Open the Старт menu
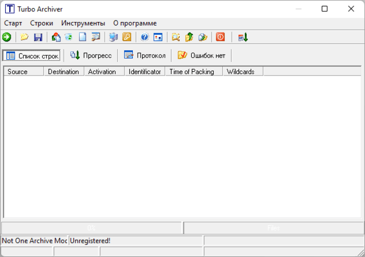Viewport: 365px width, 257px height. coord(13,23)
